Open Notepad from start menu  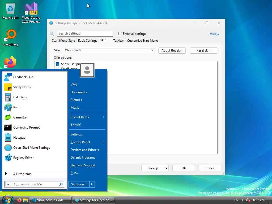(35, 138)
